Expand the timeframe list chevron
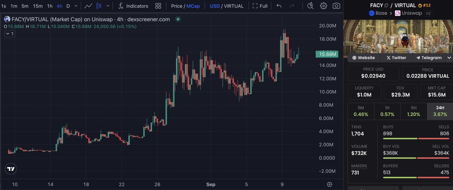 (76, 6)
